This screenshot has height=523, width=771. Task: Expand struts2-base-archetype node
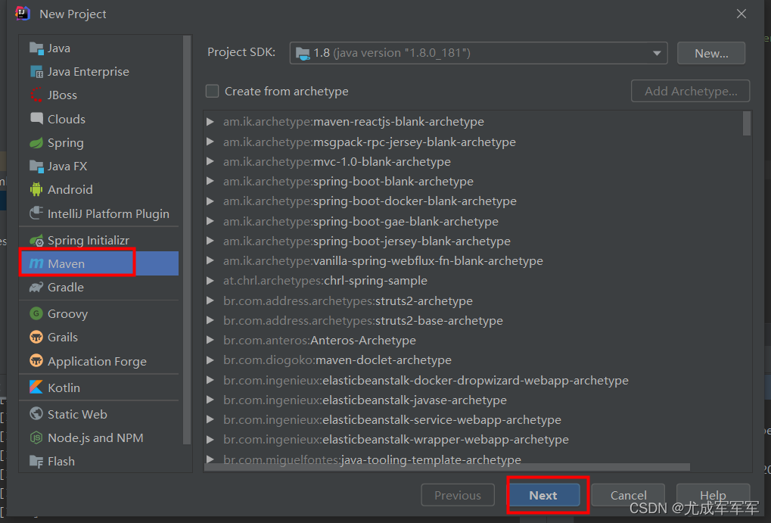coord(210,320)
